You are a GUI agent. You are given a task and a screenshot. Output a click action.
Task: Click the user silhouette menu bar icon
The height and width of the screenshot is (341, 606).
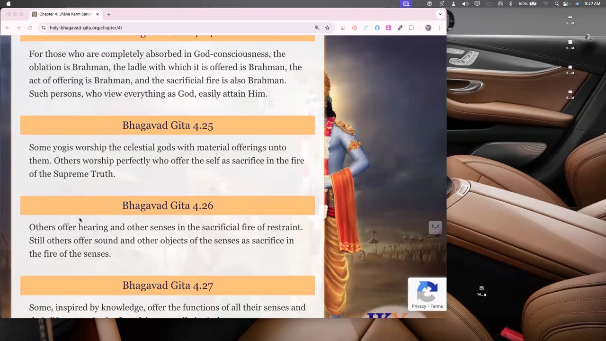pos(453,4)
